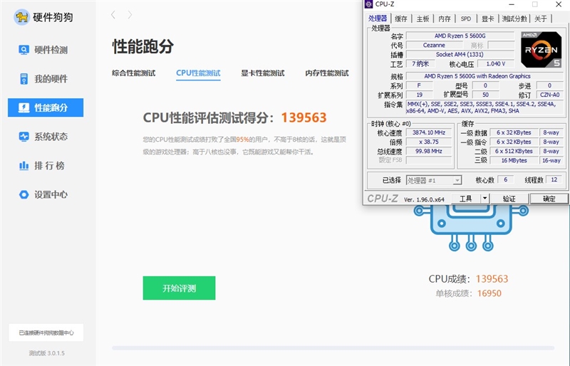Click the 倍频 value x 38.75
This screenshot has height=366, width=570.
429,142
